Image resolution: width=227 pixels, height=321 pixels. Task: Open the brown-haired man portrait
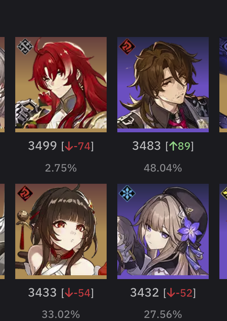163,85
